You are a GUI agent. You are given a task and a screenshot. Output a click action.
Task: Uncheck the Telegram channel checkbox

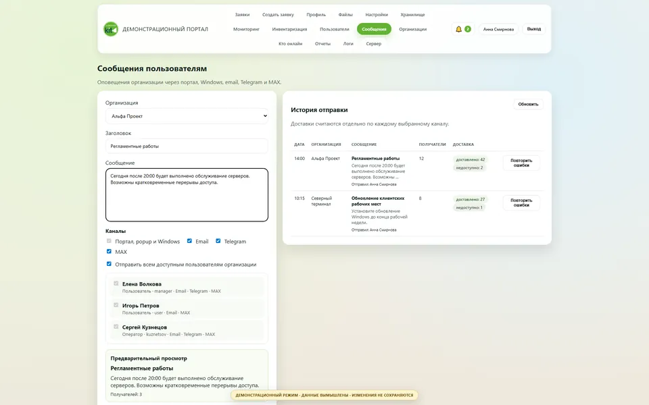tap(218, 241)
